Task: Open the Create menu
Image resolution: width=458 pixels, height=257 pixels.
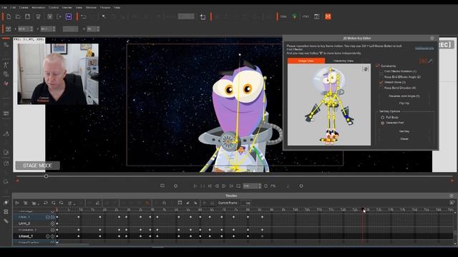Action: (x=24, y=7)
